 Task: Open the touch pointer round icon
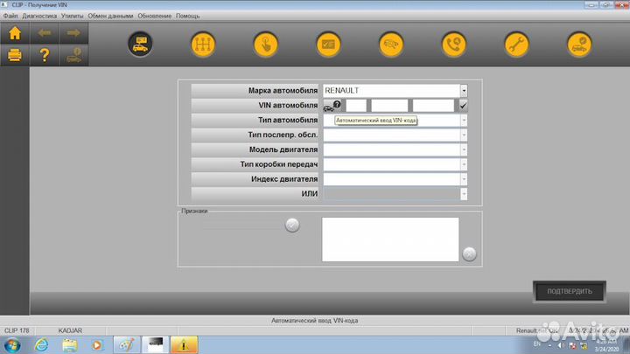click(266, 45)
